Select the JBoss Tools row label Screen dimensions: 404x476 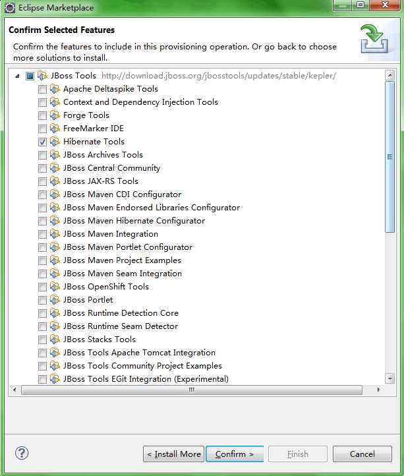tap(73, 76)
